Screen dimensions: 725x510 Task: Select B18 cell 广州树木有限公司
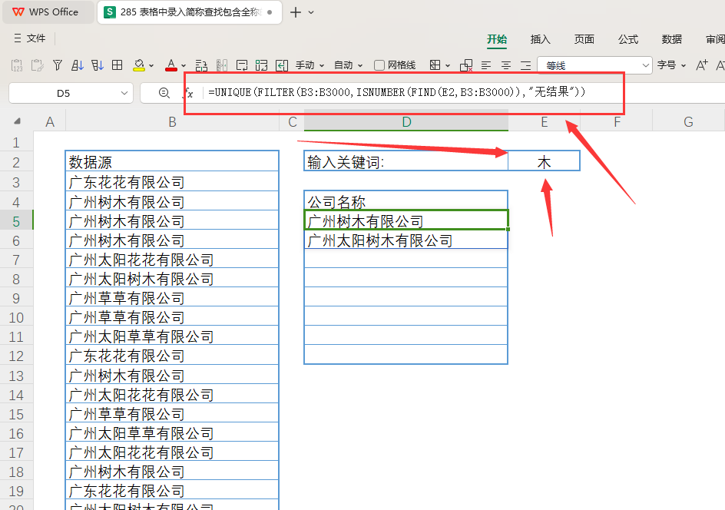tap(172, 472)
